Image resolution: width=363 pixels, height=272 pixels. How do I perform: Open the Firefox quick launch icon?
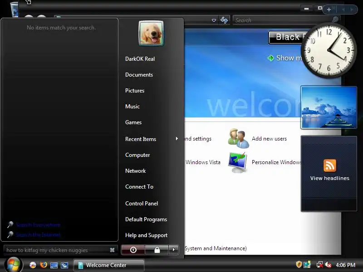tap(43, 265)
